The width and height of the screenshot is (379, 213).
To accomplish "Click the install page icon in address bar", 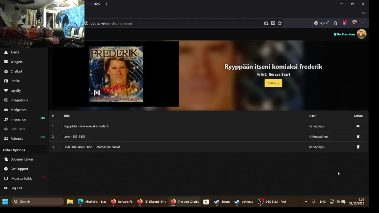I will [x=273, y=23].
